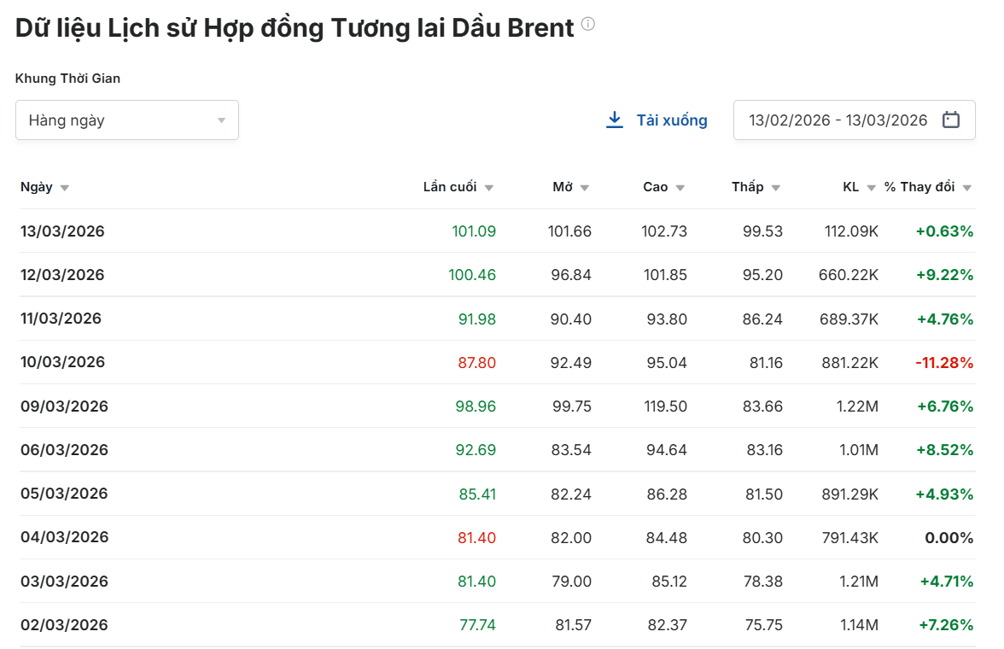Click the info icon beside the page title

587,25
